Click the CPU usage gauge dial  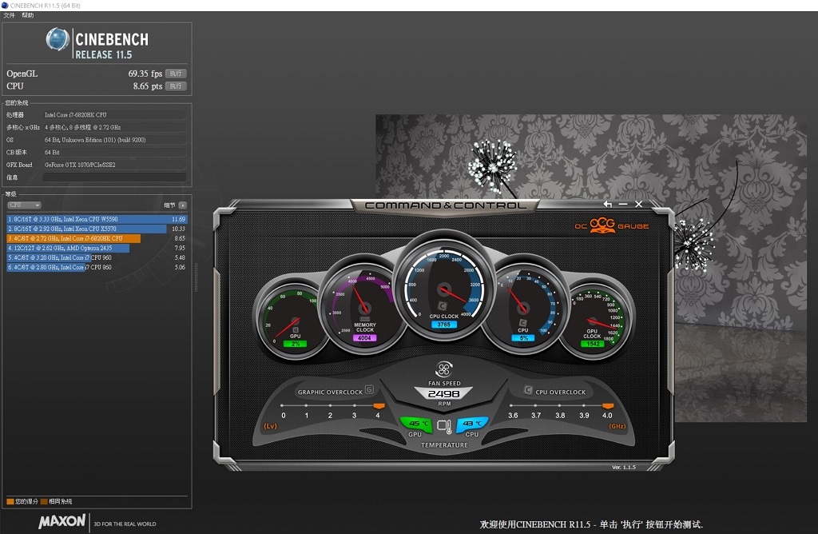(523, 308)
